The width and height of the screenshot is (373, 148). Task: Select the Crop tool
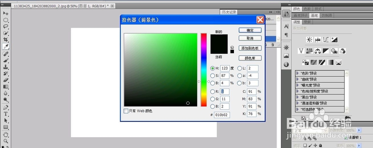[6, 40]
